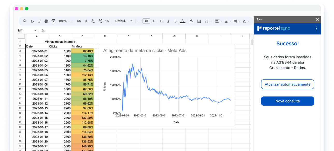Open Reportei Sync three-dot menu
The width and height of the screenshot is (334, 151).
(x=316, y=28)
